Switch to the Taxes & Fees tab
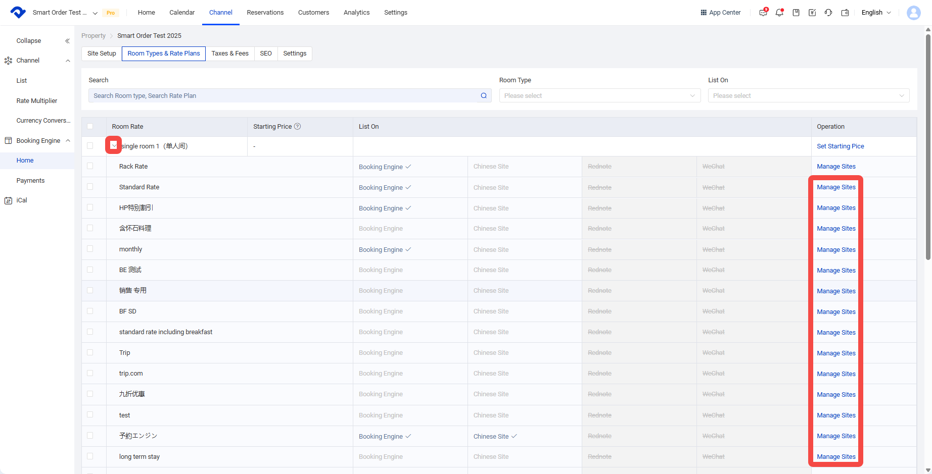932x474 pixels. 230,54
